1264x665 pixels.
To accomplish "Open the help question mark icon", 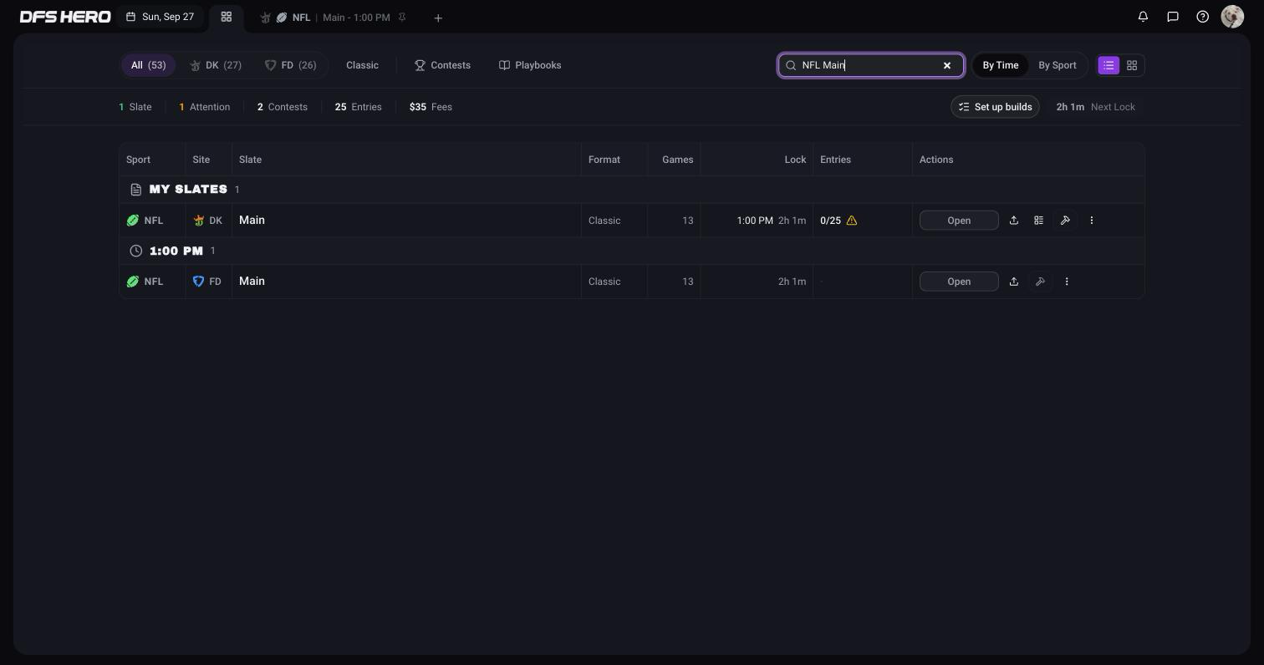I will [1203, 17].
